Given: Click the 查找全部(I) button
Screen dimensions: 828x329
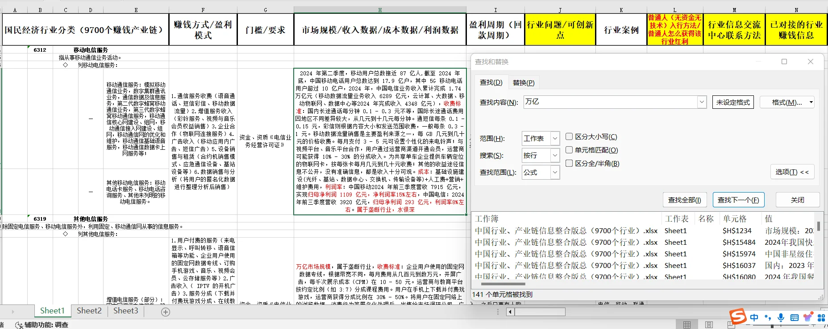Looking at the screenshot, I should tap(684, 200).
